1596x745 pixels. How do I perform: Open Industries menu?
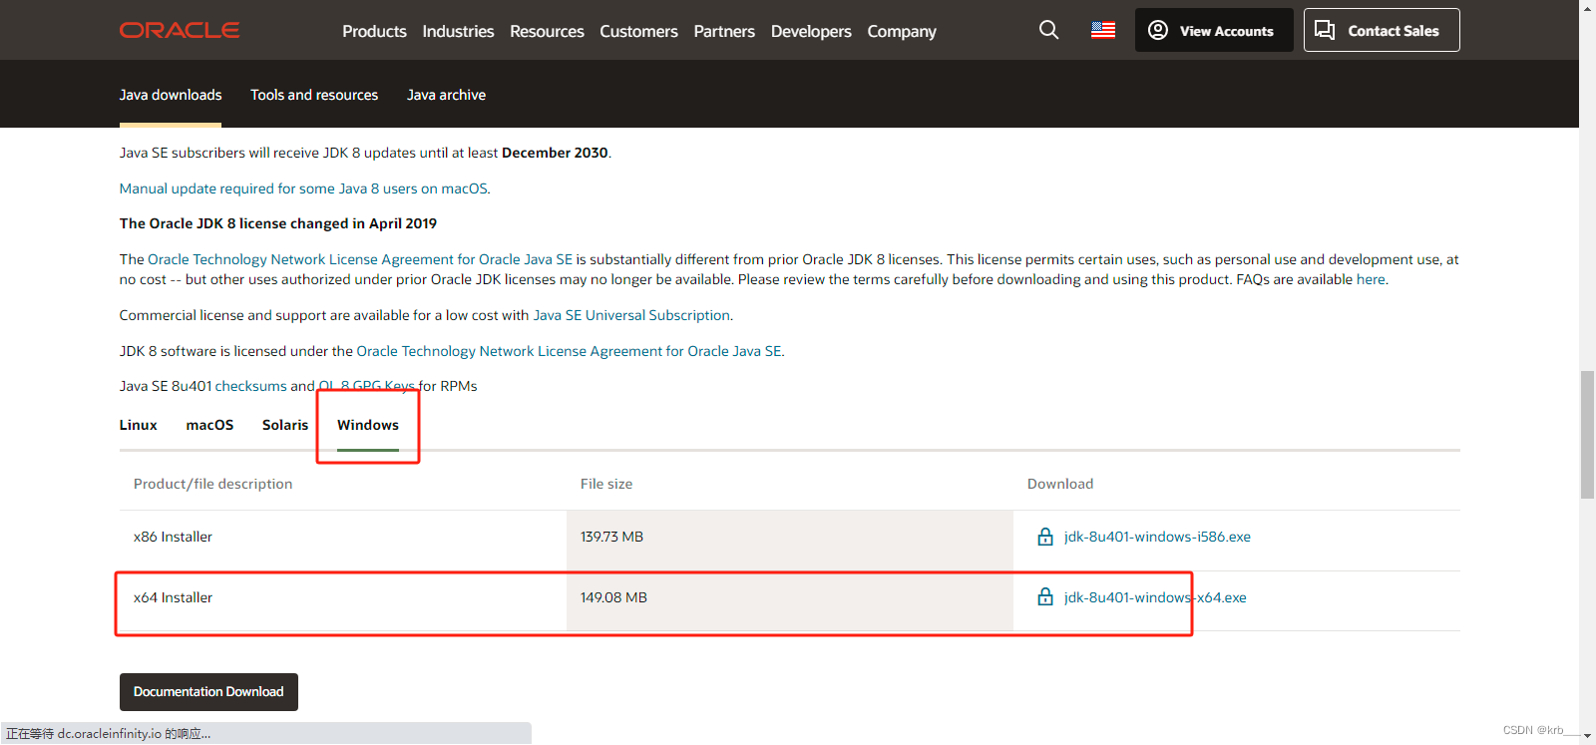tap(458, 31)
